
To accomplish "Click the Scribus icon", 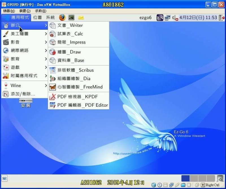I will 53,70.
